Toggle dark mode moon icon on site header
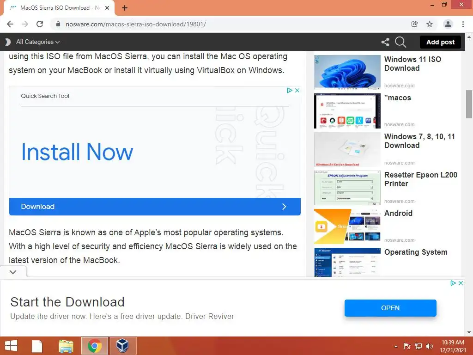The image size is (473, 355). point(7,42)
